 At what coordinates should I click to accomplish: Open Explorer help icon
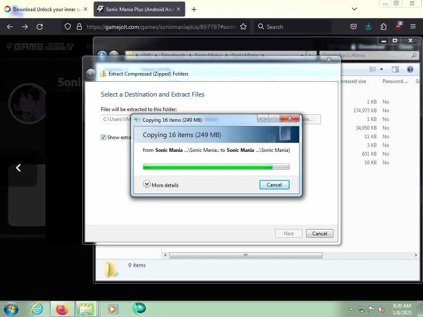click(410, 69)
